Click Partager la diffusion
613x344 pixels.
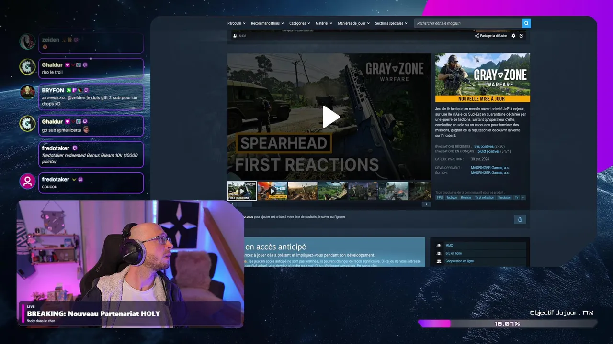491,36
